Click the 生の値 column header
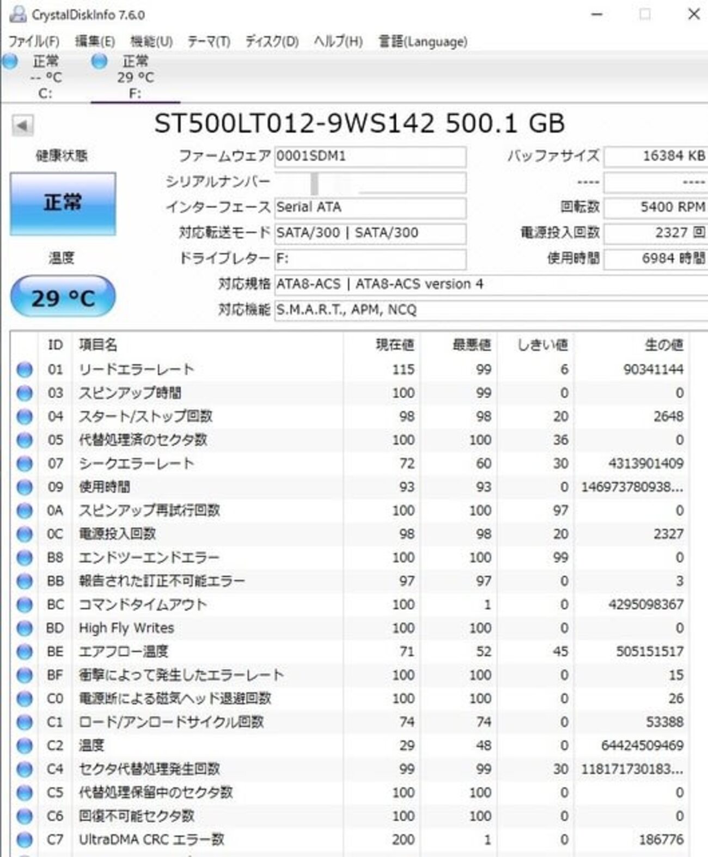The image size is (708, 857). click(632, 345)
